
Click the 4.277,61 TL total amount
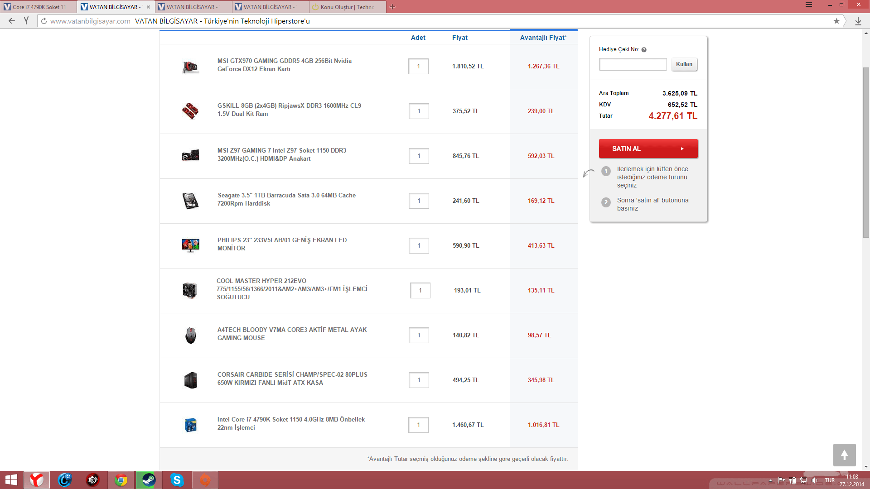tap(673, 116)
